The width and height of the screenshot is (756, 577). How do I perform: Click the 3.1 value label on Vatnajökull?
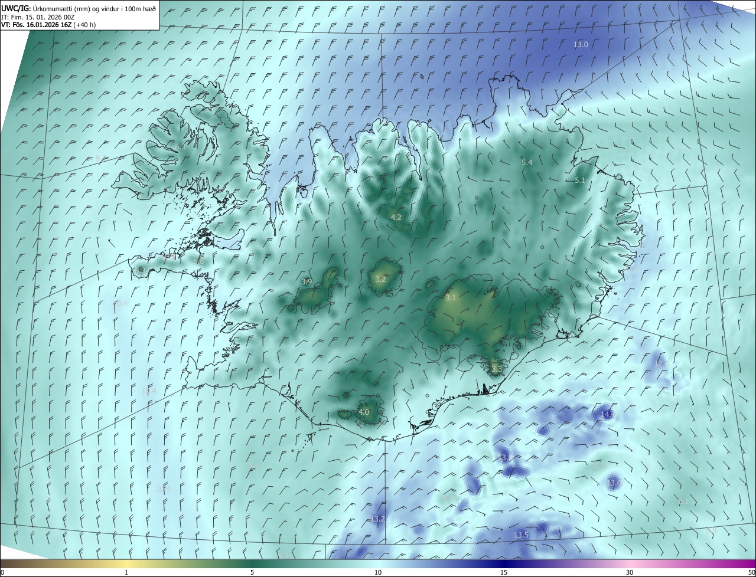pos(451,298)
